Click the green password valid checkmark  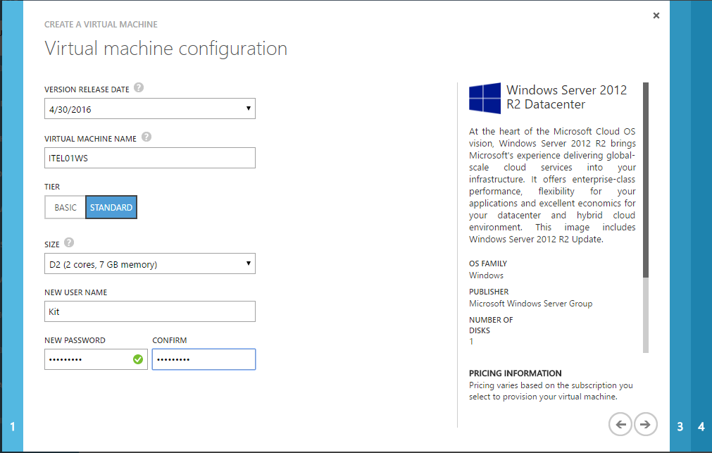click(138, 359)
